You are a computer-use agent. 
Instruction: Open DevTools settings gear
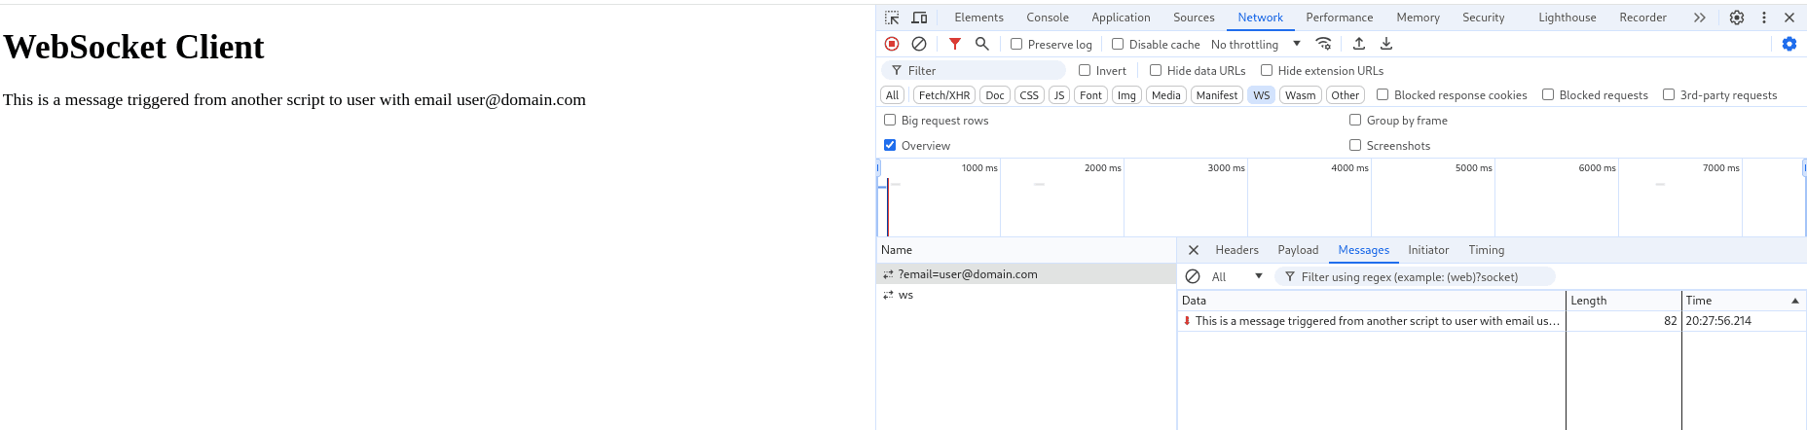click(x=1737, y=18)
